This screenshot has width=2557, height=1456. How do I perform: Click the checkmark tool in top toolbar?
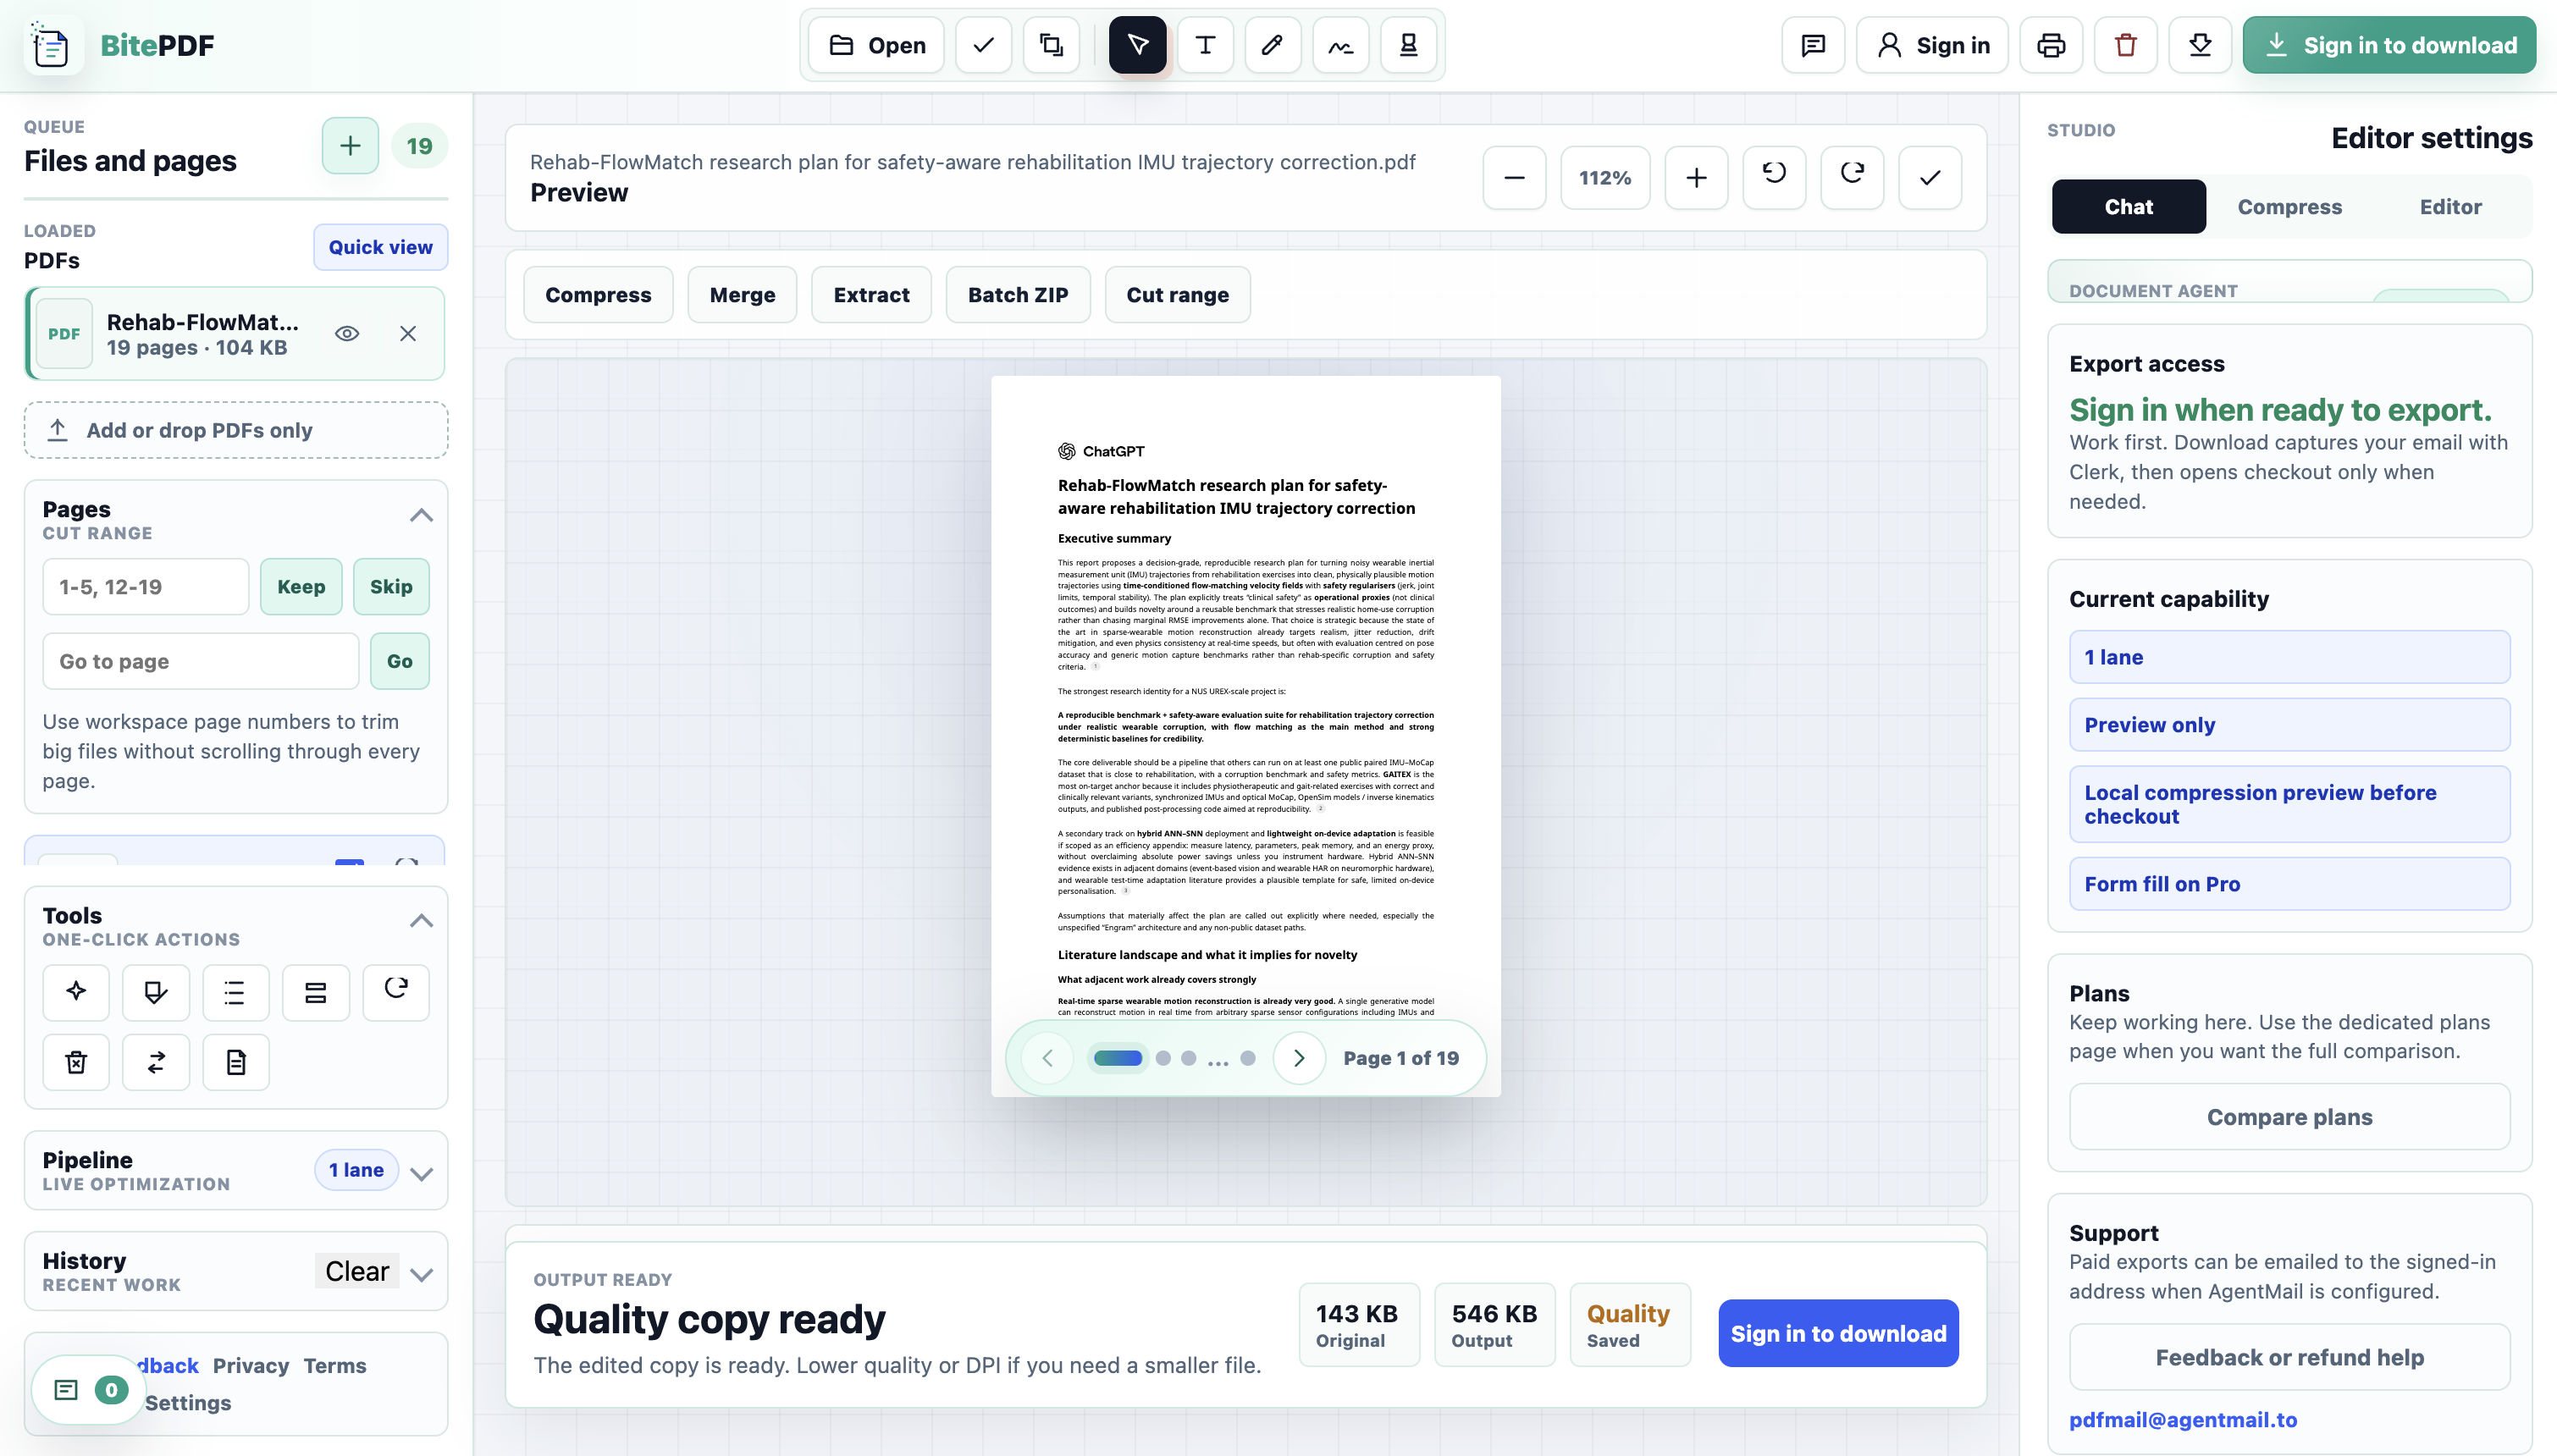point(983,45)
